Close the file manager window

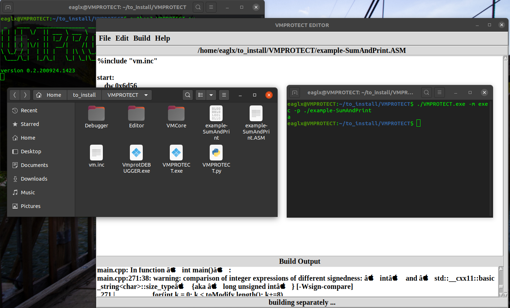point(269,95)
